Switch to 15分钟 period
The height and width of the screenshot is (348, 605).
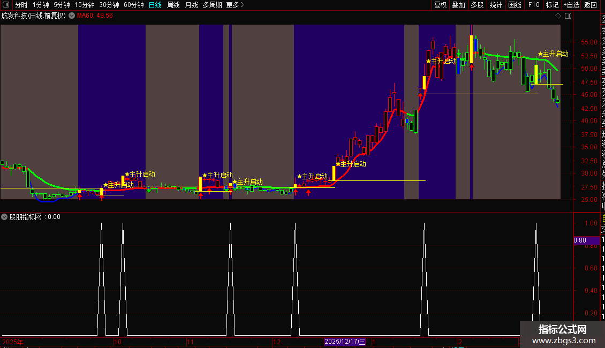(85, 5)
